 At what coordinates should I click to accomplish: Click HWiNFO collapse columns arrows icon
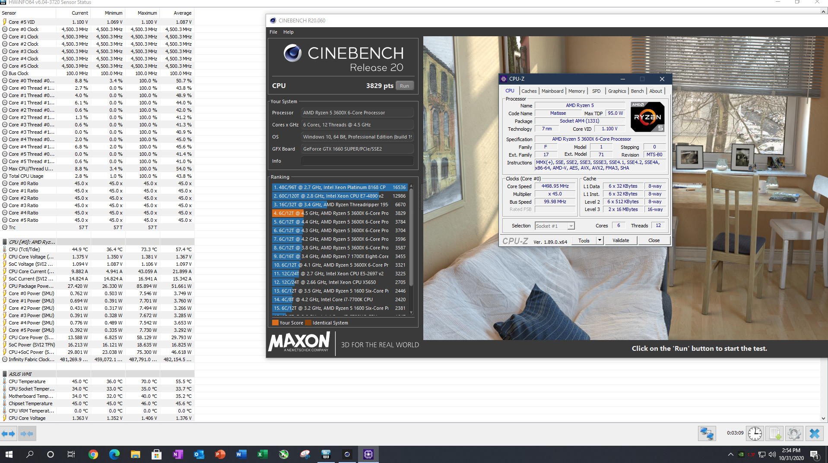(27, 434)
